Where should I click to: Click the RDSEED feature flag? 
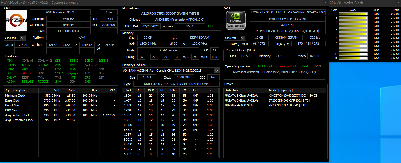tap(43, 81)
